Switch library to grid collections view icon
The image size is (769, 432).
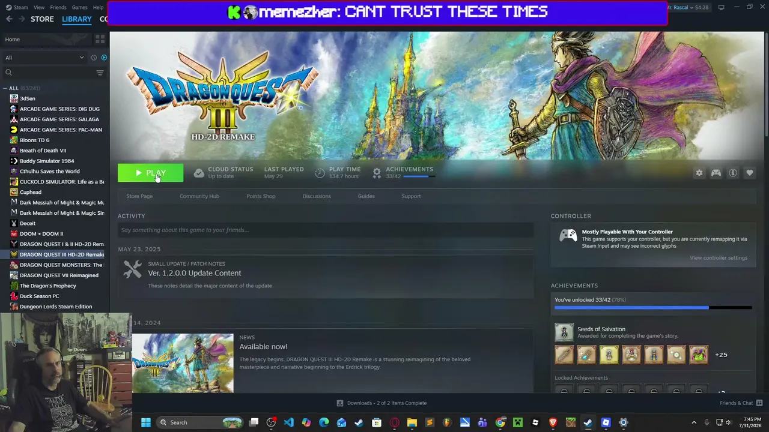(x=100, y=39)
